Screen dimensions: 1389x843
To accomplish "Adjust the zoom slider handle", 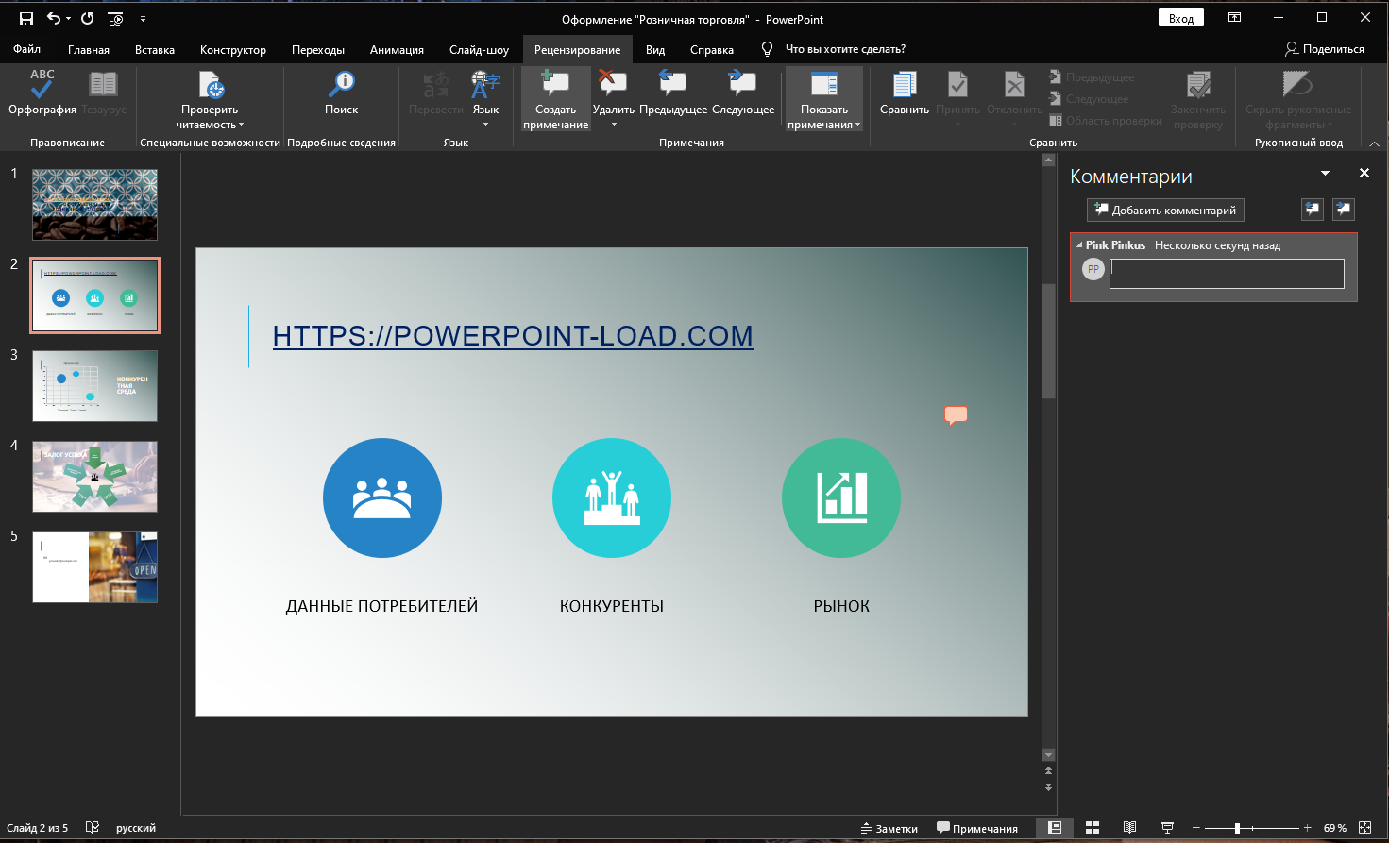I will click(1237, 828).
